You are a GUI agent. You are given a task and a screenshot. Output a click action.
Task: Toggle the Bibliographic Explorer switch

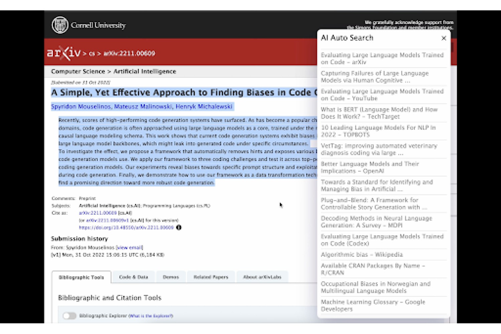[69, 316]
